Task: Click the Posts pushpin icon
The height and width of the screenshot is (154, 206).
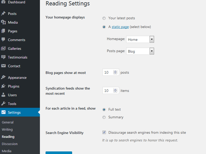Action: pyautogui.click(x=3, y=14)
